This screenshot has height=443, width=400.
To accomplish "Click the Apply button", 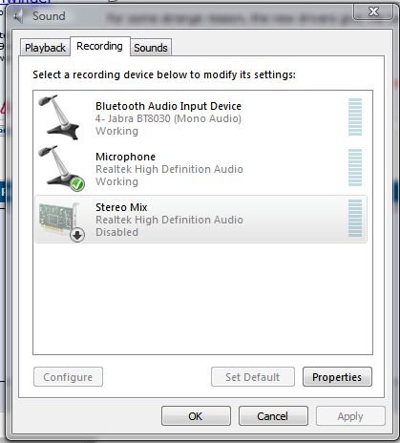I will click(x=350, y=416).
